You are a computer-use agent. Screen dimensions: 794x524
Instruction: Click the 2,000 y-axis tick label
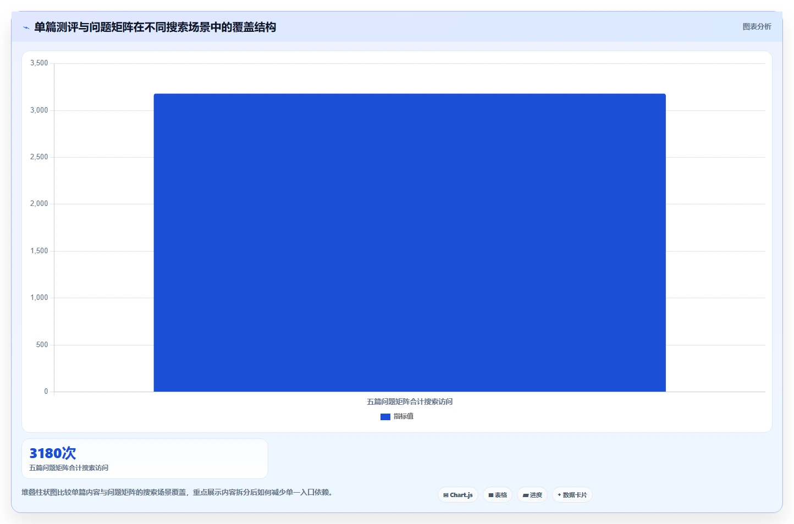coord(39,204)
